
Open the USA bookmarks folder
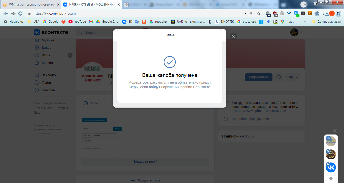coord(33,22)
